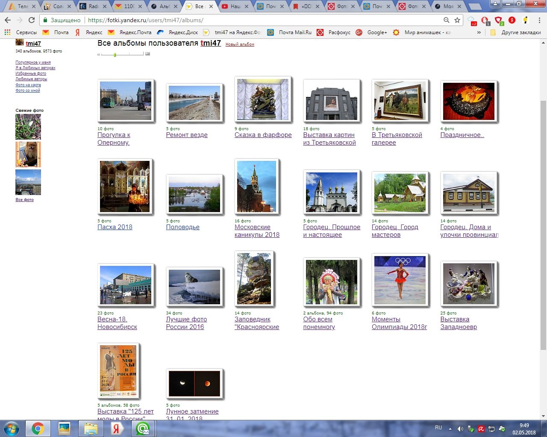Reload the page with the refresh icon
This screenshot has height=437, width=547.
32,20
